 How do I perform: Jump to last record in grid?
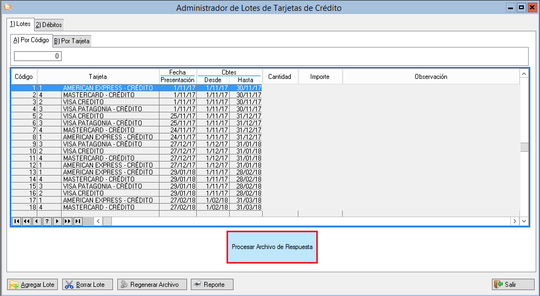78,221
